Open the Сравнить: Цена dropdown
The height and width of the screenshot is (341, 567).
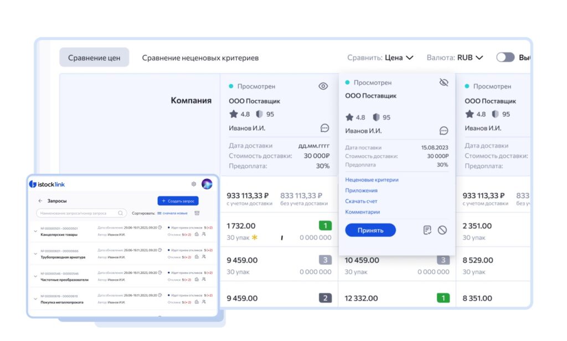point(380,58)
